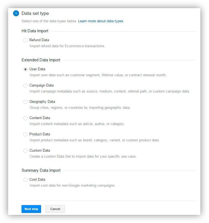Select the Refund Data radio button

(25, 40)
